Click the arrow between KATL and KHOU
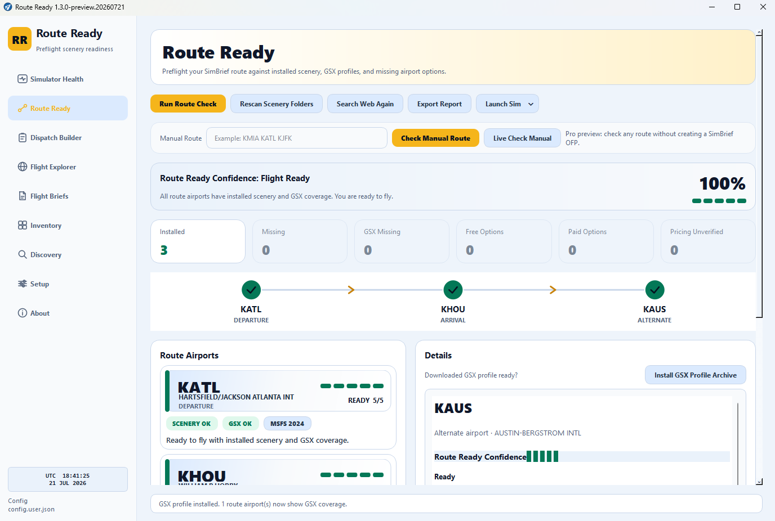The image size is (775, 521). pyautogui.click(x=351, y=290)
